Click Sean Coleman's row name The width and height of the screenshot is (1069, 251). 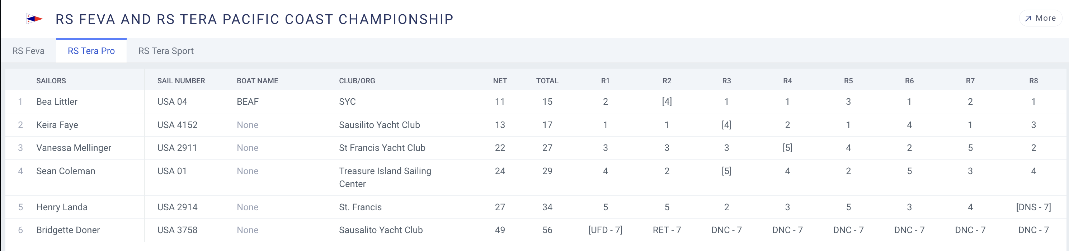[x=66, y=171]
